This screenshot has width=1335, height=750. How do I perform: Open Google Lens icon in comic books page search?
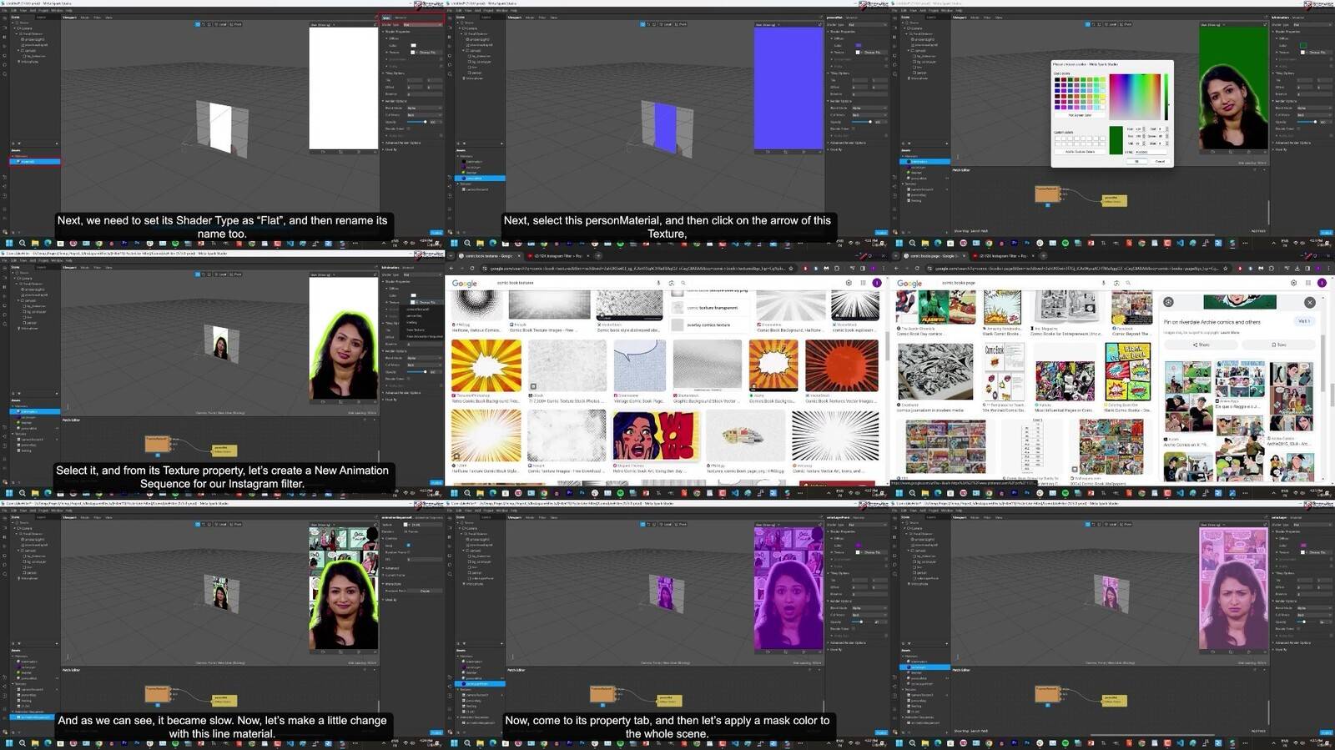[x=1116, y=283]
